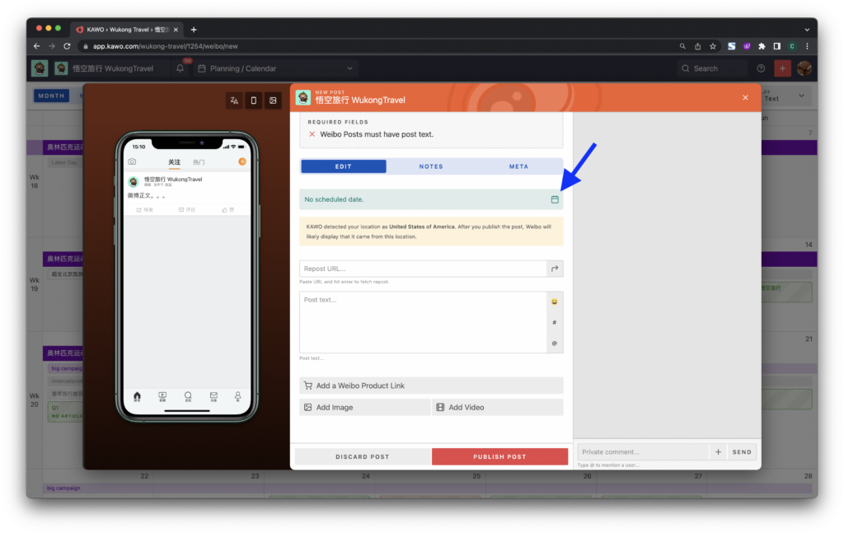Screen dimensions: 844x533
Task: Open a new browser tab
Action: 194,30
